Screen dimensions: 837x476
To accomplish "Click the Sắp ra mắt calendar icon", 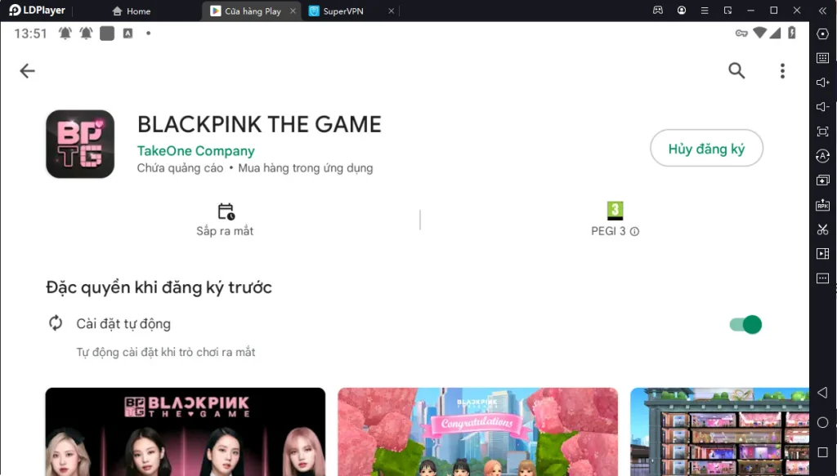I will pyautogui.click(x=226, y=211).
